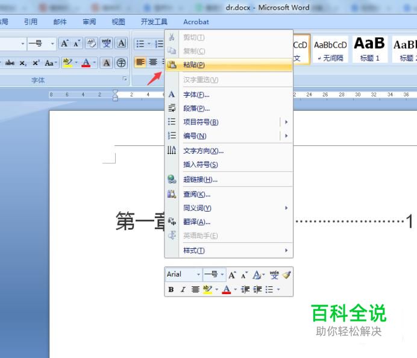Click Shrink Font in mini toolbar
Screen dimensions: 417x358
tap(245, 275)
